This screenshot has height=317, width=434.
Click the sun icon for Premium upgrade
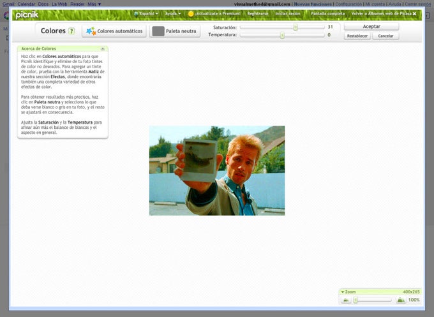(x=191, y=13)
